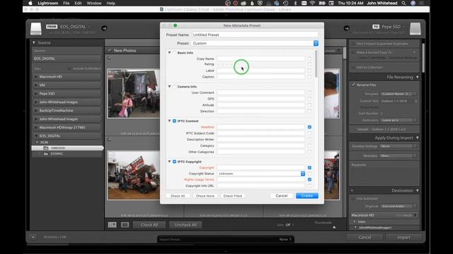
Task: Open the Window menu
Action: (x=94, y=3)
